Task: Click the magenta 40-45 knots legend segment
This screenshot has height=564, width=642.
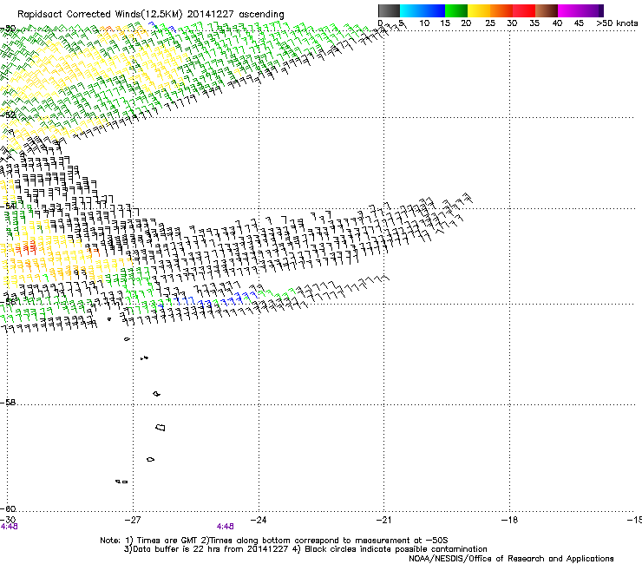Action: point(569,10)
